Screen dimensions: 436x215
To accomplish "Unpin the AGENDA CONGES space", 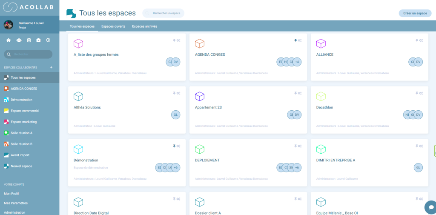I will coord(295,40).
